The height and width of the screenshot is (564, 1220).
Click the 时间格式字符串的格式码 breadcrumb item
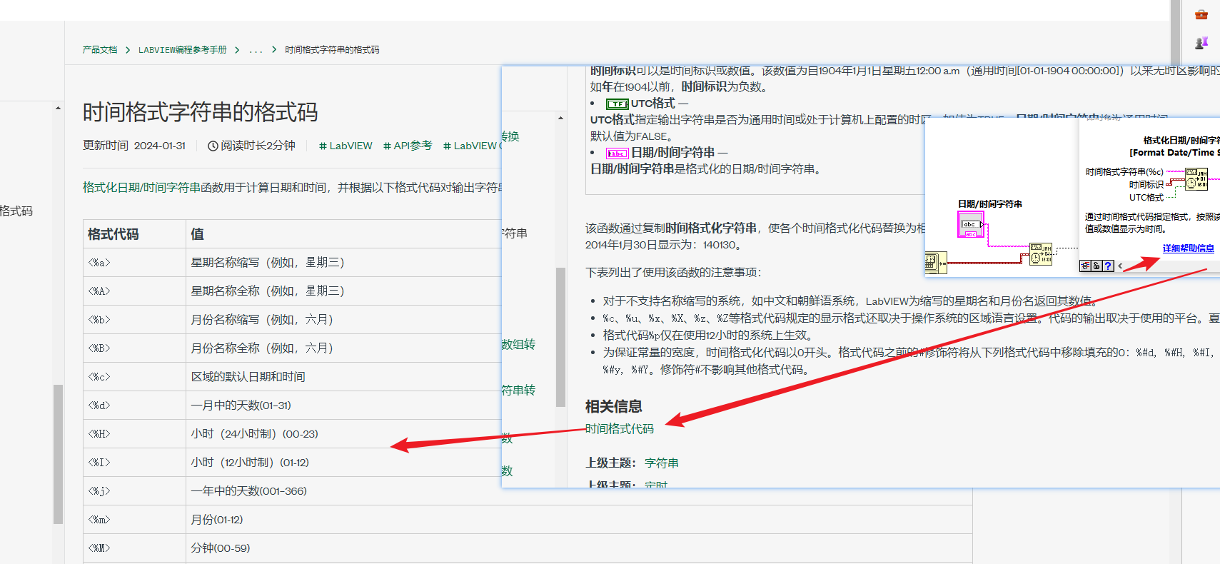tap(332, 50)
